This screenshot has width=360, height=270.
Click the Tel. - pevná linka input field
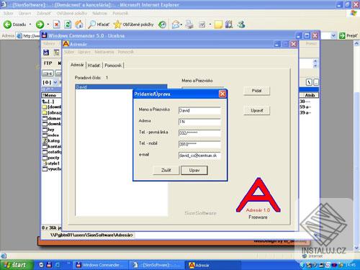click(199, 133)
